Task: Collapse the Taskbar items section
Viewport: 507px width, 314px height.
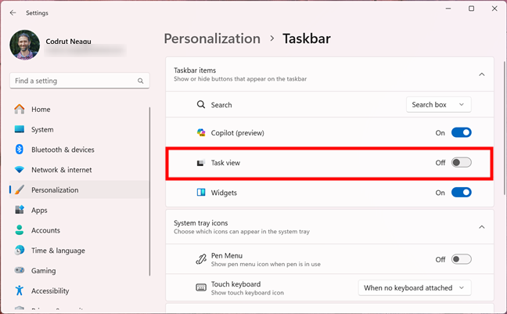Action: point(482,74)
